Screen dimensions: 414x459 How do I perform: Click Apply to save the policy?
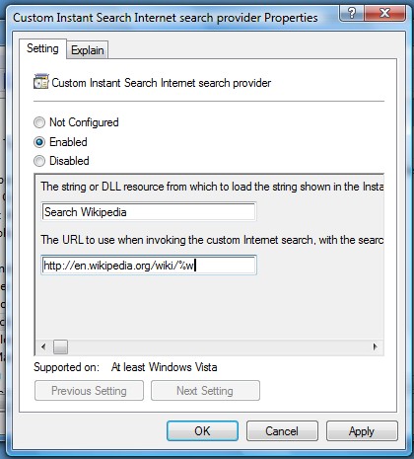(362, 431)
